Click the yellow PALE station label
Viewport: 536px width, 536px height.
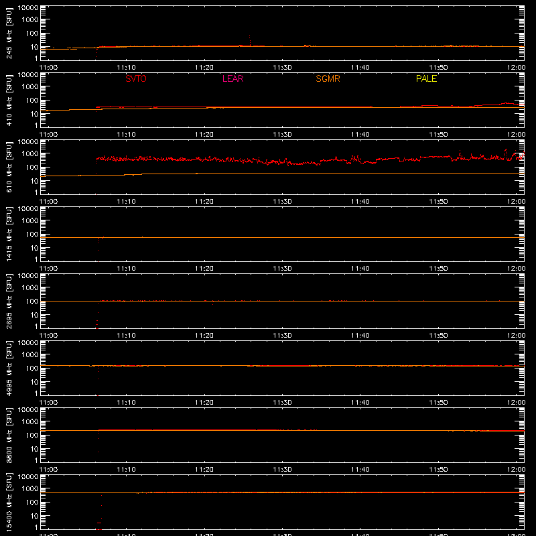pyautogui.click(x=426, y=78)
